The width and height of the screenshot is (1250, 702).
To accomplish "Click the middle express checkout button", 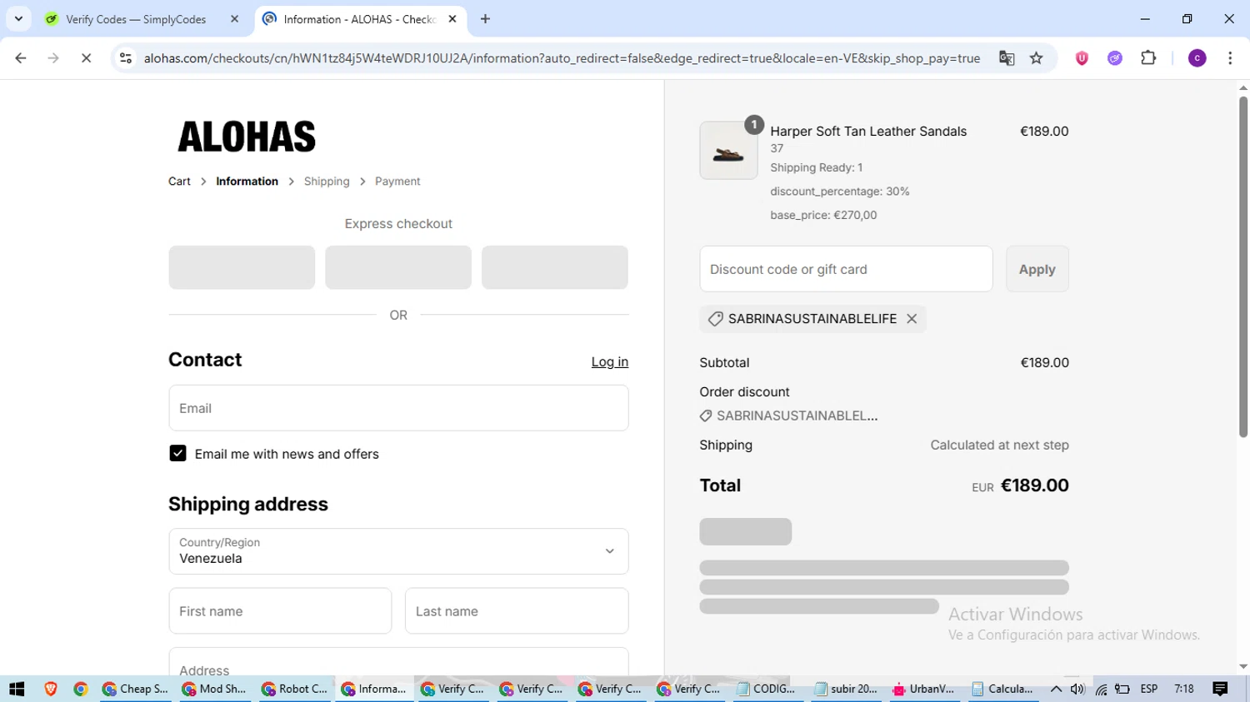I will (x=398, y=267).
